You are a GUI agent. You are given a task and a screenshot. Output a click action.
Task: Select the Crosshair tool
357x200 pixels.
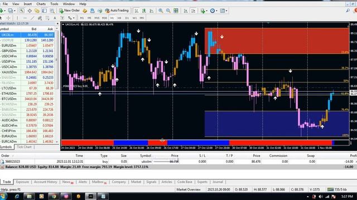point(8,18)
